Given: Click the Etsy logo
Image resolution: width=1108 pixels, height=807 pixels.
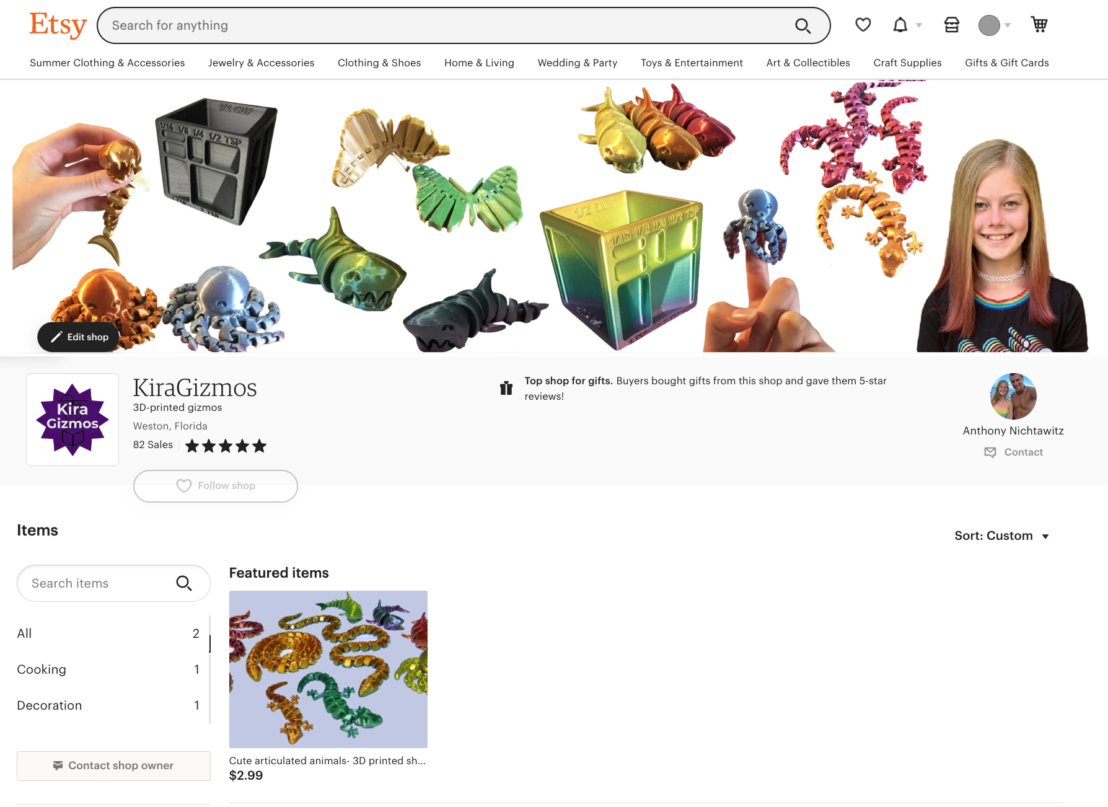Looking at the screenshot, I should (x=58, y=25).
